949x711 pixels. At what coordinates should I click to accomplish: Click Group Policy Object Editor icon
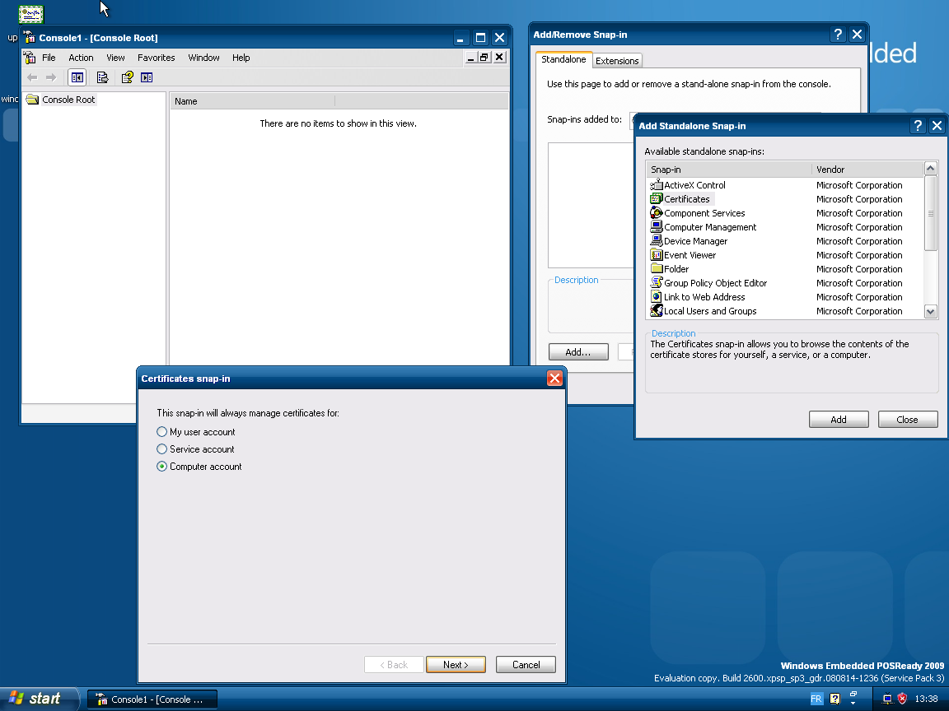tap(656, 282)
